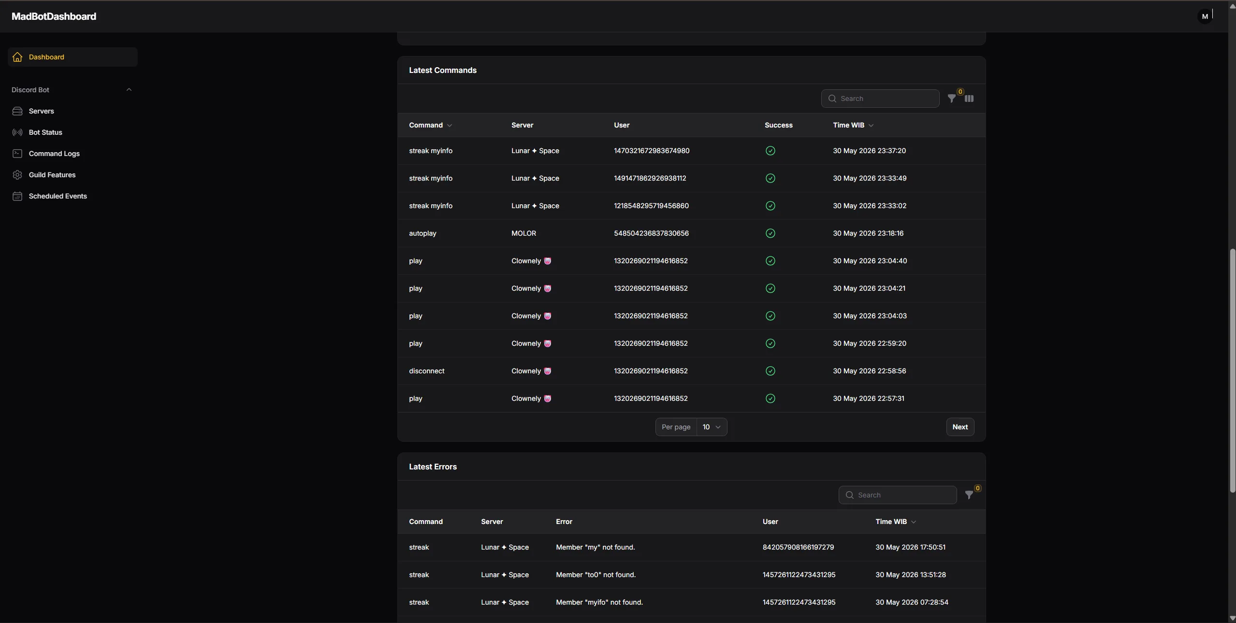Select error Member "myifo" not found.

tap(599, 602)
